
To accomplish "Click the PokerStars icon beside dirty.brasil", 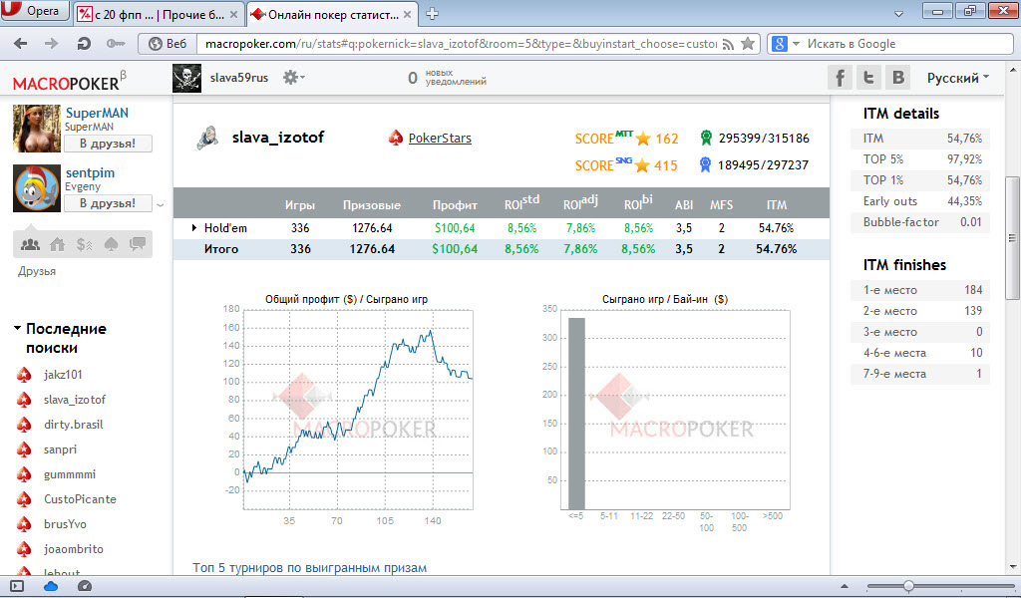I will tap(24, 425).
